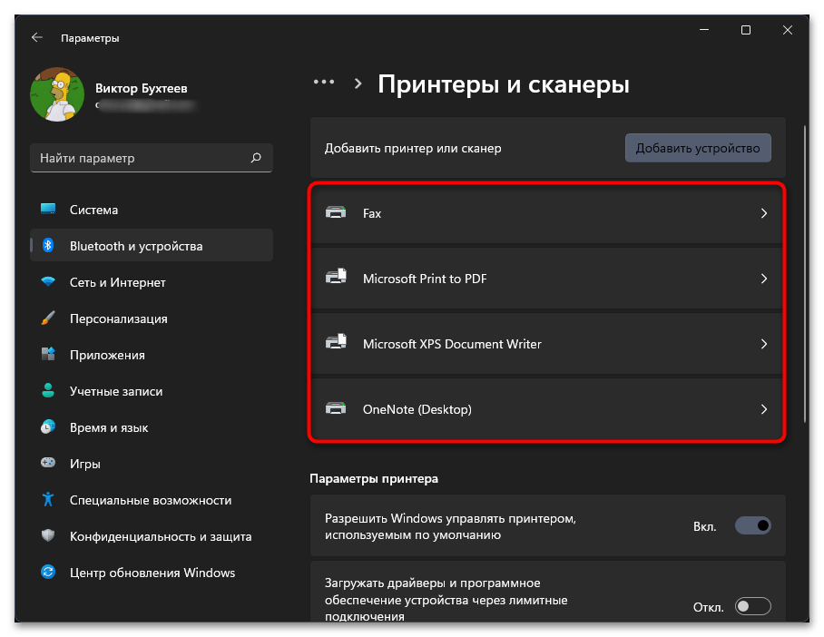The width and height of the screenshot is (824, 637).
Task: Expand the Microsoft Print to PDF chevron
Action: click(x=764, y=279)
